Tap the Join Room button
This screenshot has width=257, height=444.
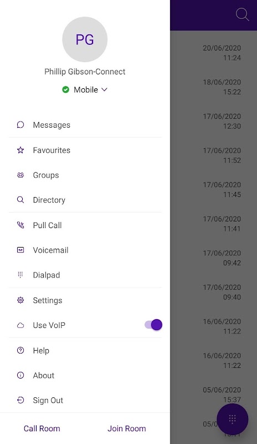point(127,428)
